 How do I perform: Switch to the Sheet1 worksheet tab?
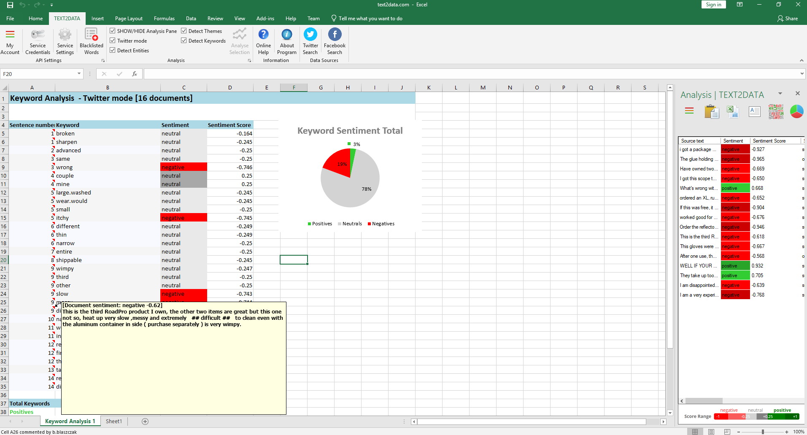(x=114, y=421)
